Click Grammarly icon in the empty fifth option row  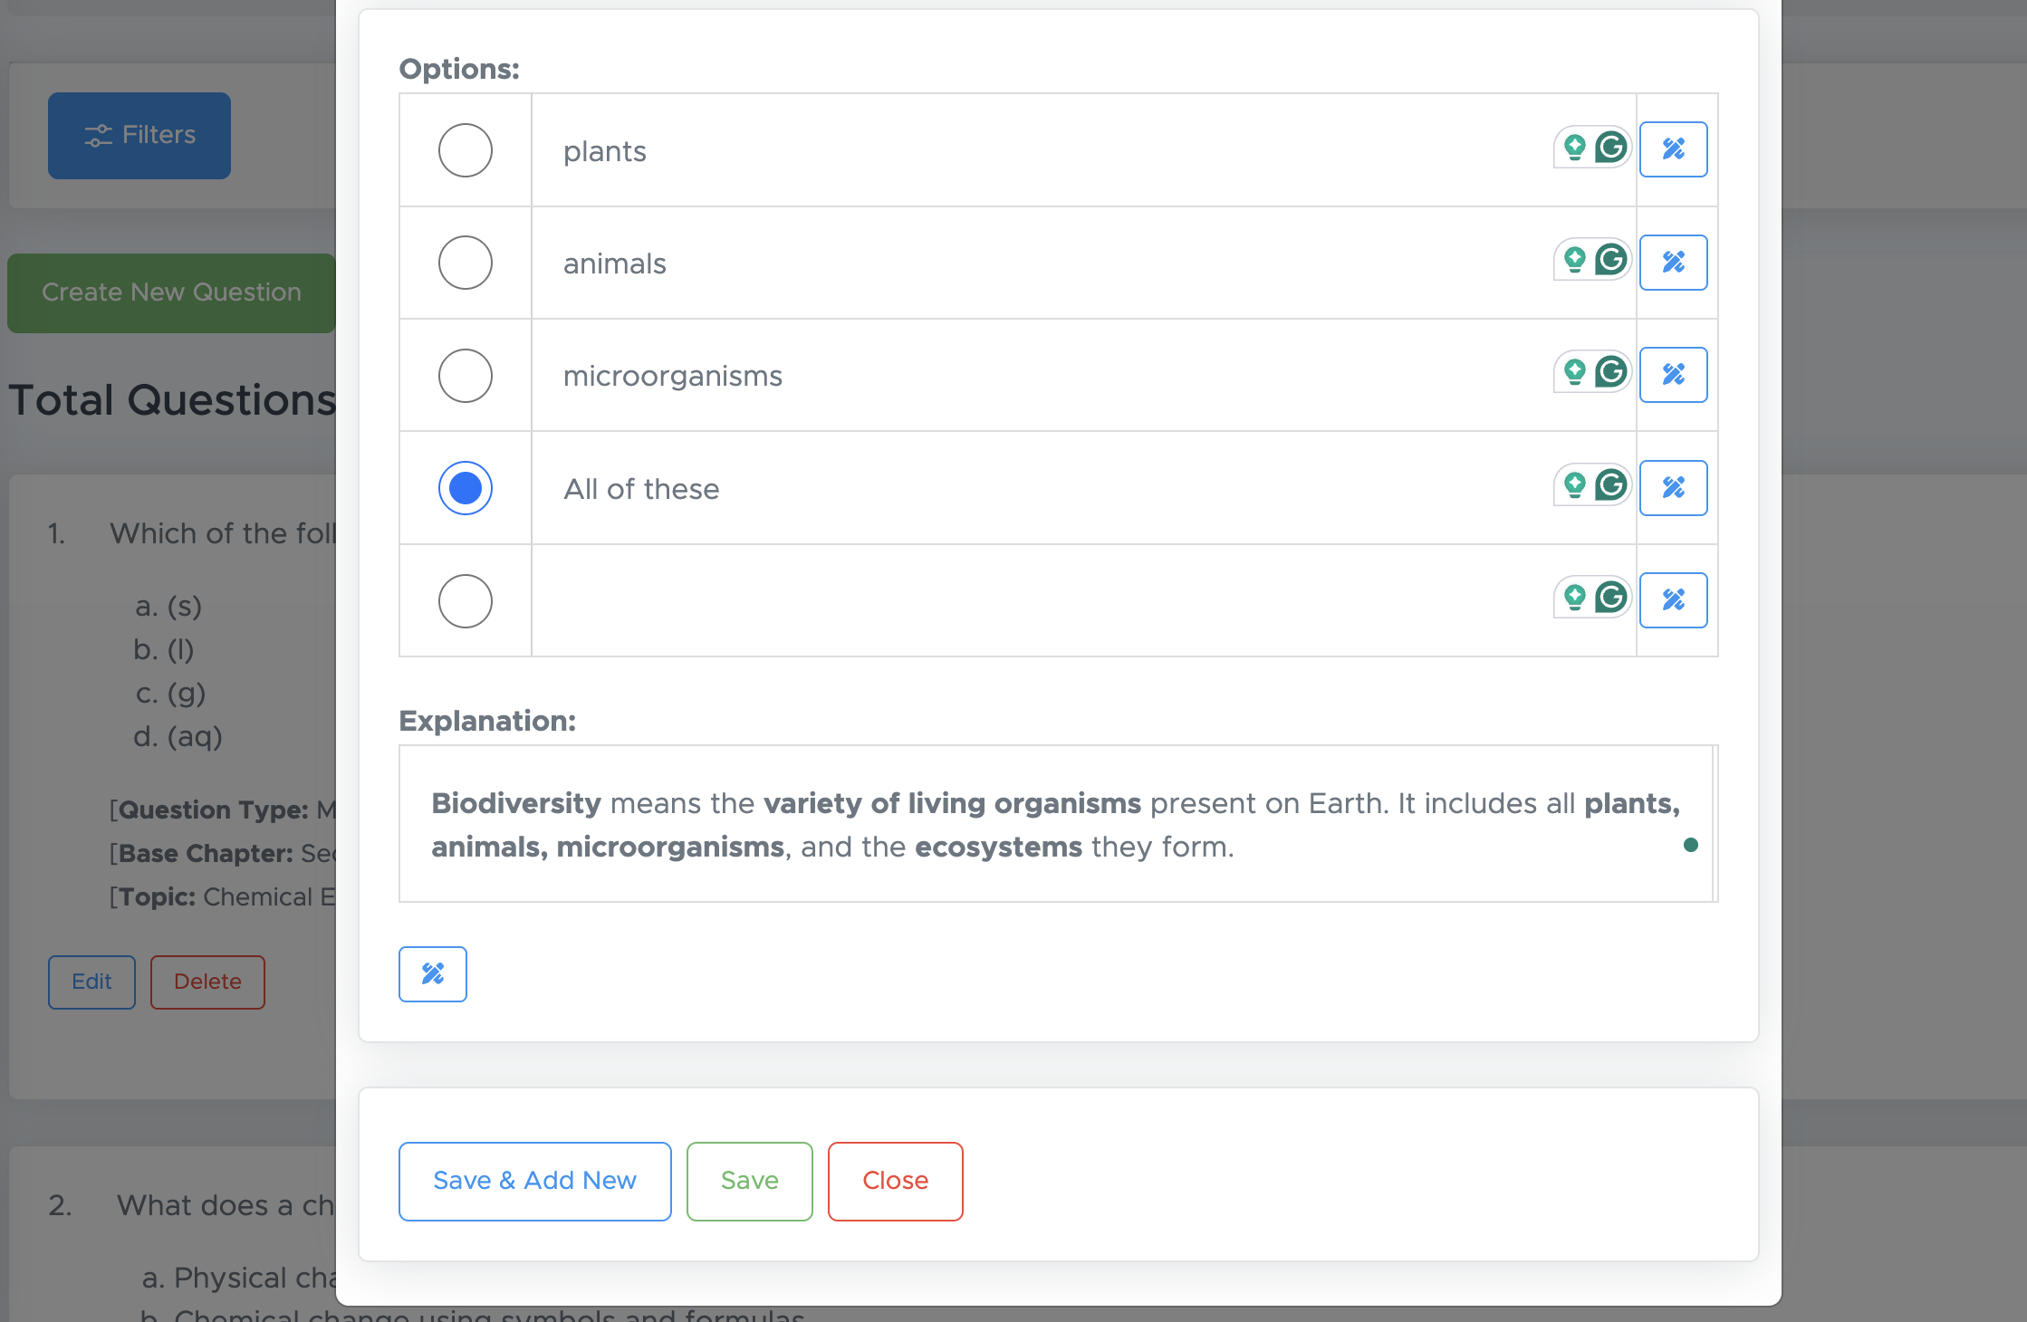click(x=1611, y=598)
